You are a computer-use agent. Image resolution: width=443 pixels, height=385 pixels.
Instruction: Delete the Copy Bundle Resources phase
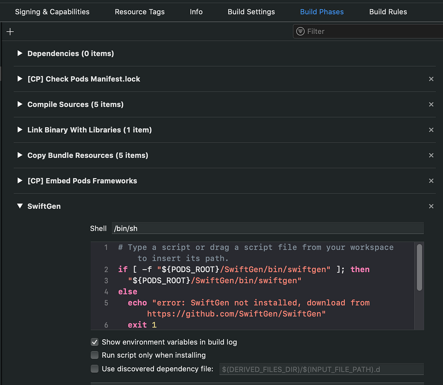[431, 155]
